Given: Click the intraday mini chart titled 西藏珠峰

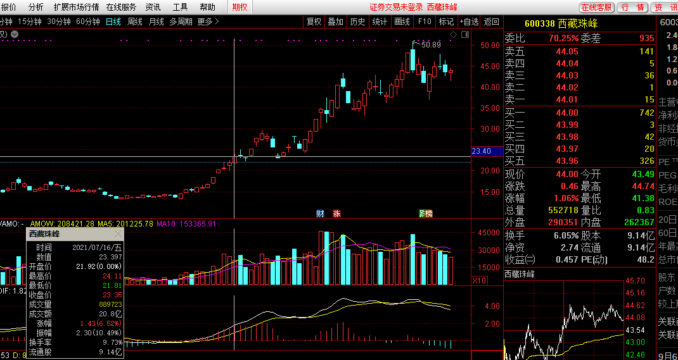Looking at the screenshot, I should pos(564,320).
